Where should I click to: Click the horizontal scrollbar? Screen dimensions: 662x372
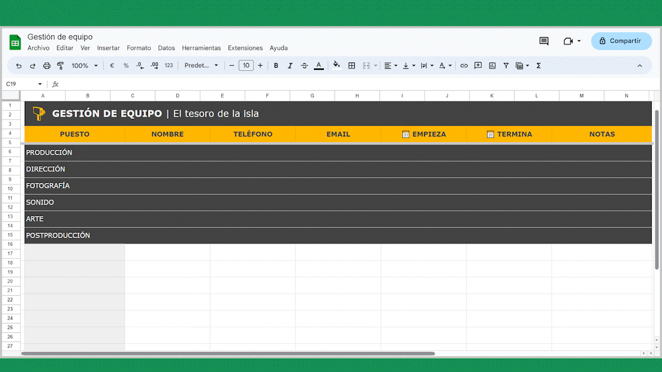coord(228,354)
